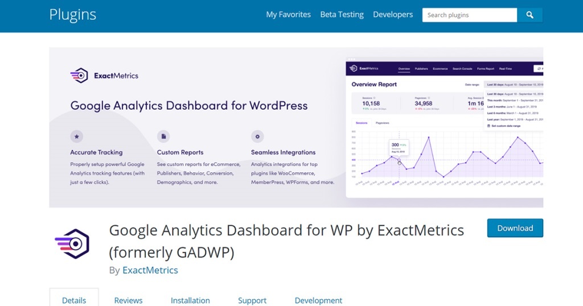Image resolution: width=583 pixels, height=306 pixels.
Task: Switch to the Development tab
Action: tap(318, 300)
